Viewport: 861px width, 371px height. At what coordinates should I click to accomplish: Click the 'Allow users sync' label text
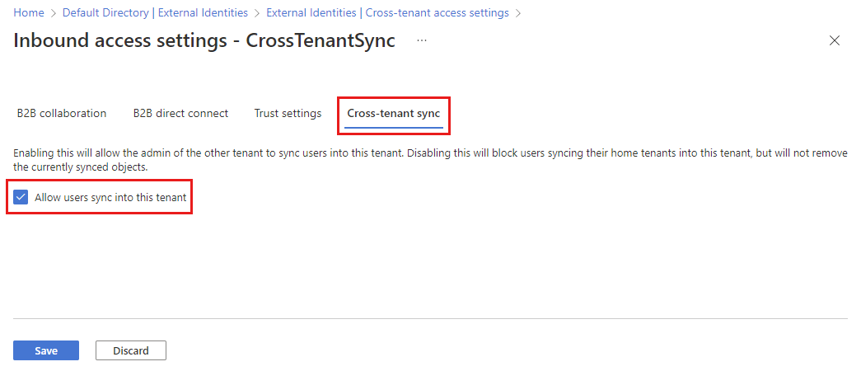110,198
